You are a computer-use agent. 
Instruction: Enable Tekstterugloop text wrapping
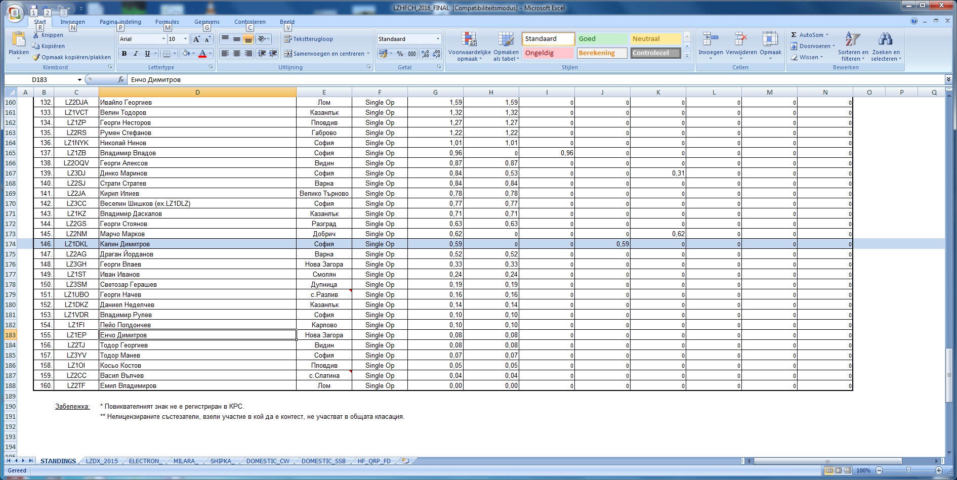pos(308,39)
